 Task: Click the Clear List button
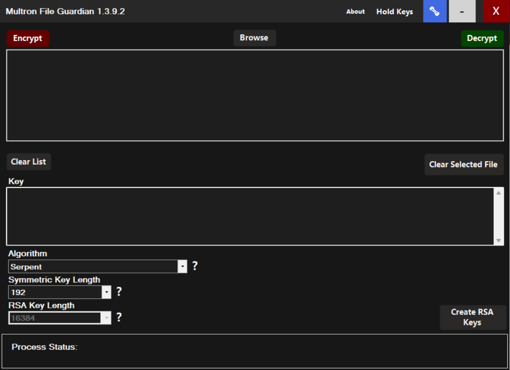click(28, 162)
